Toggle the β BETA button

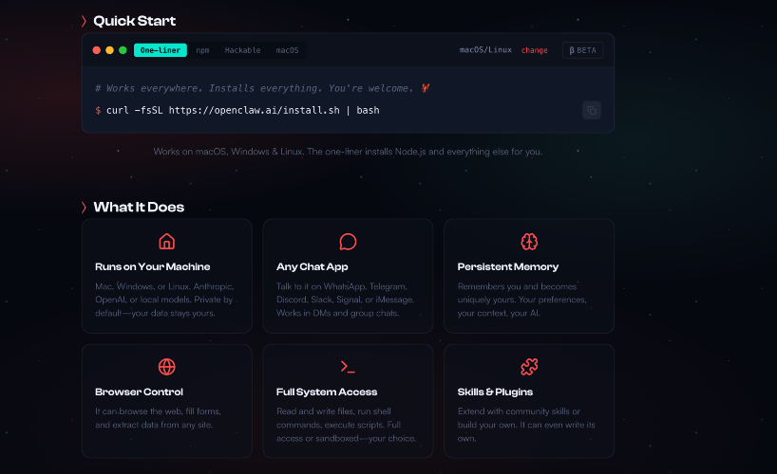coord(582,50)
